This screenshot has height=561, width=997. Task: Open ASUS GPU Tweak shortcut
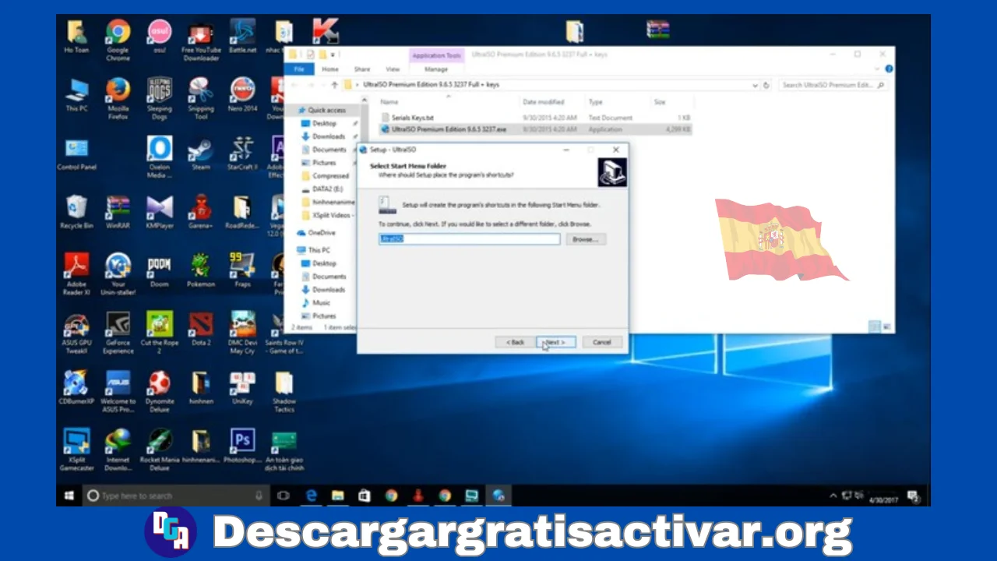tap(76, 333)
